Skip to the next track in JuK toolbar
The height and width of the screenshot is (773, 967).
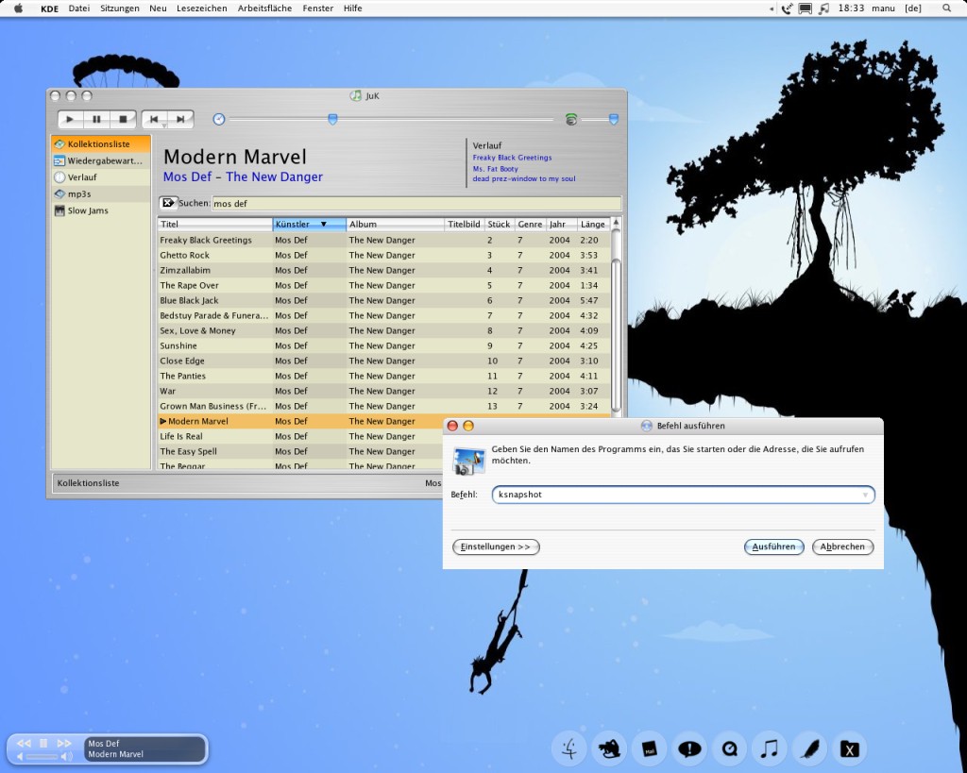[180, 120]
